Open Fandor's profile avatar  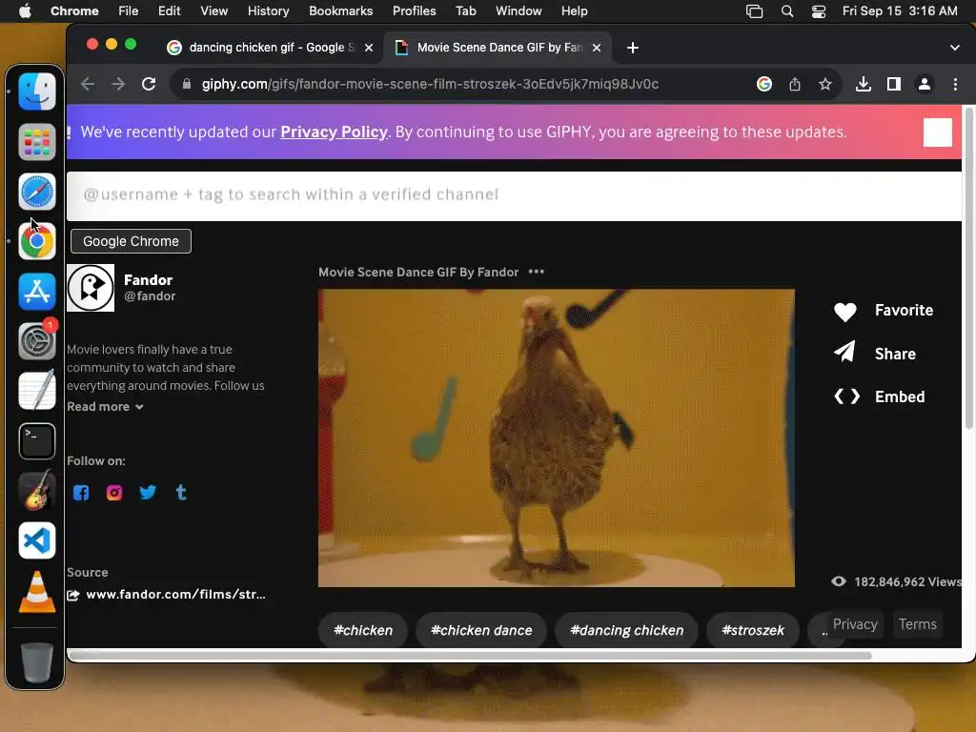(91, 288)
